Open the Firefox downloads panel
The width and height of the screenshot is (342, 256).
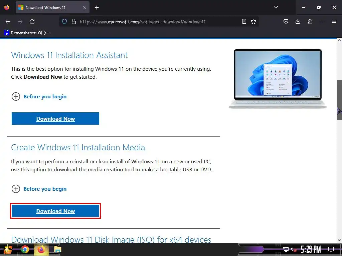coord(298,21)
